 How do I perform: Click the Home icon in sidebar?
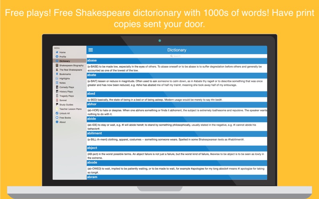(57, 52)
